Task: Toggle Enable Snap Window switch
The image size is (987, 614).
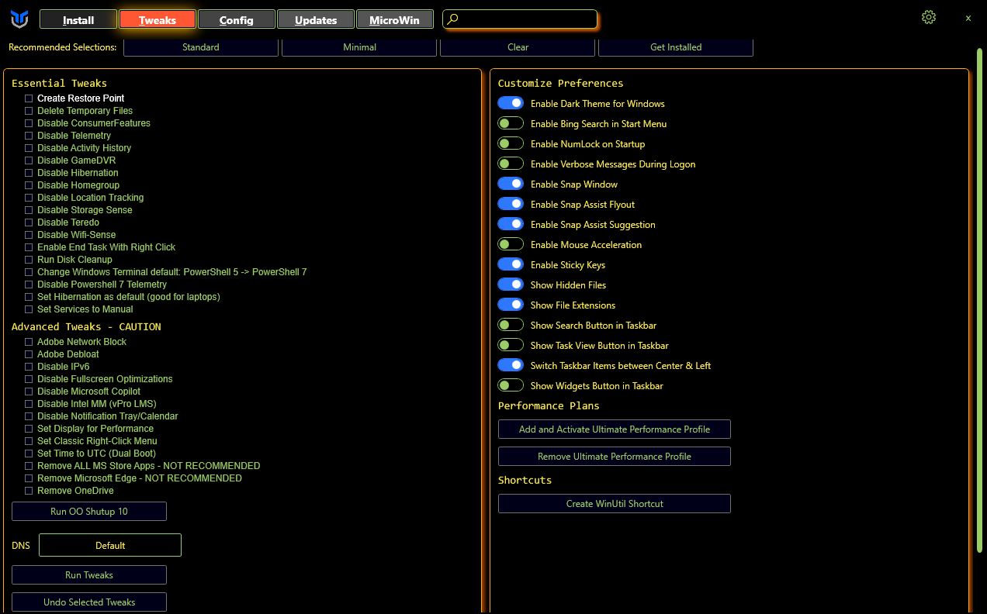Action: (x=511, y=184)
